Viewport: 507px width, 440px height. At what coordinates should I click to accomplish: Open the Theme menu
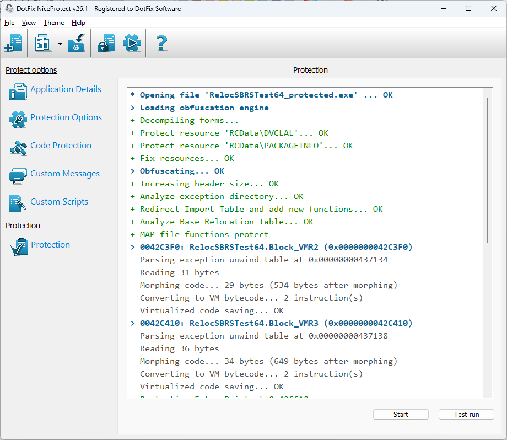pyautogui.click(x=53, y=23)
